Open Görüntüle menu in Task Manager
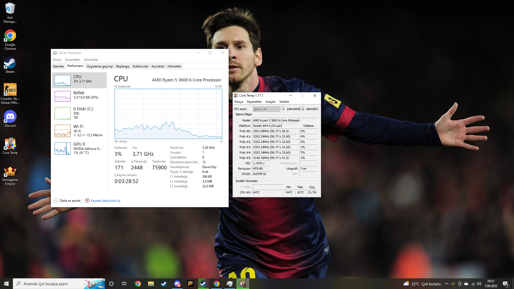The image size is (514, 289). 91,60
